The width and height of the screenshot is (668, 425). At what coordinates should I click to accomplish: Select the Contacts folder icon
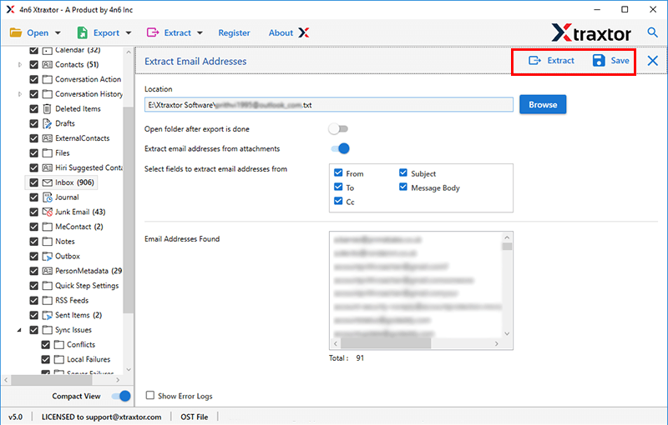point(48,65)
